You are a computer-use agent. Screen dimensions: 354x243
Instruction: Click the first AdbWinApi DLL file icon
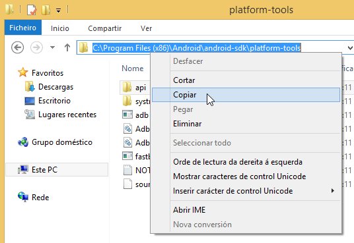coord(127,128)
